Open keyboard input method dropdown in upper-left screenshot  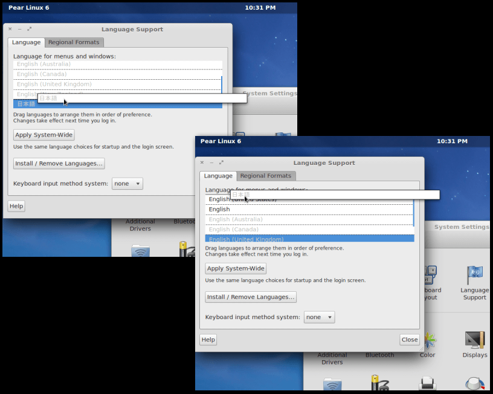(127, 184)
